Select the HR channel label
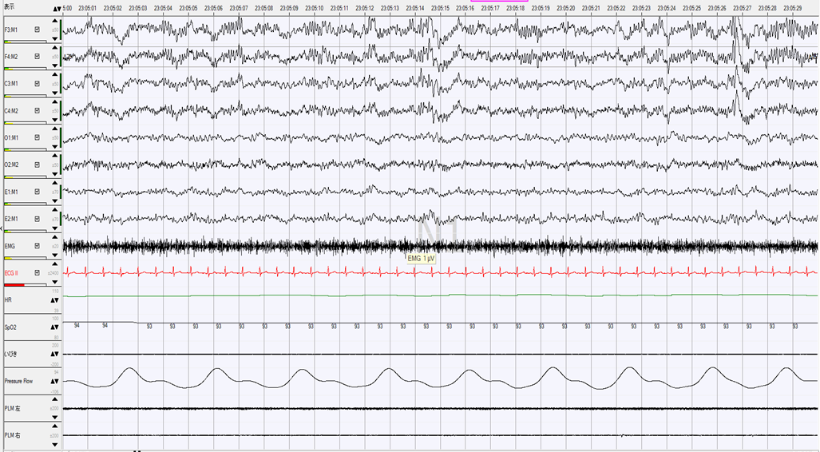Screen dimensions: 820x452 click(7, 300)
